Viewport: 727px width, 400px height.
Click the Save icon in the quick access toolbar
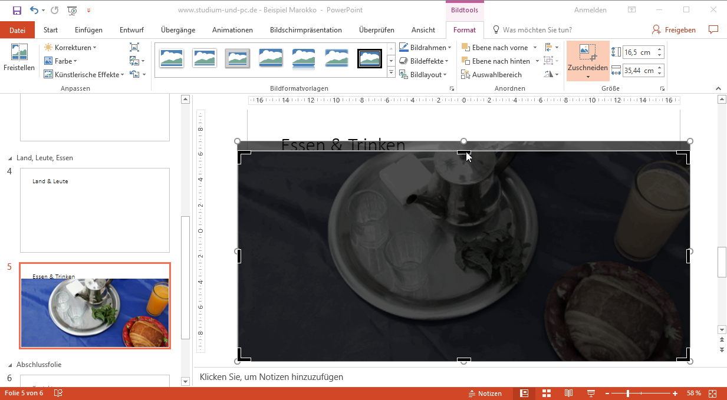(x=17, y=10)
